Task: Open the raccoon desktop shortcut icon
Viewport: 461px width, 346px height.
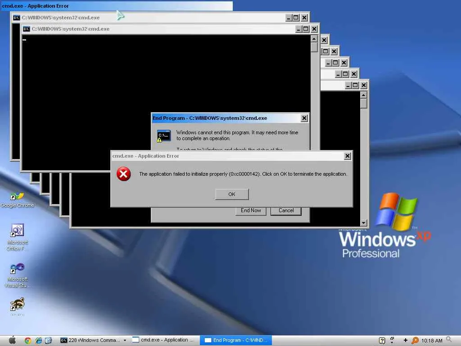Action: (x=17, y=305)
